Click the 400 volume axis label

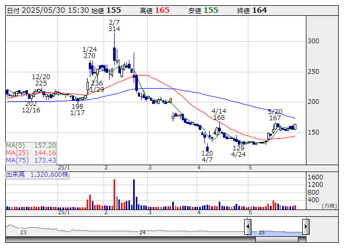tap(313, 200)
